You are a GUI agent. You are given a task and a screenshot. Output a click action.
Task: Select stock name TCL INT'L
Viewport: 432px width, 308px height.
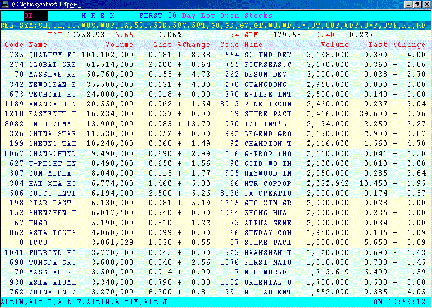tap(266, 124)
